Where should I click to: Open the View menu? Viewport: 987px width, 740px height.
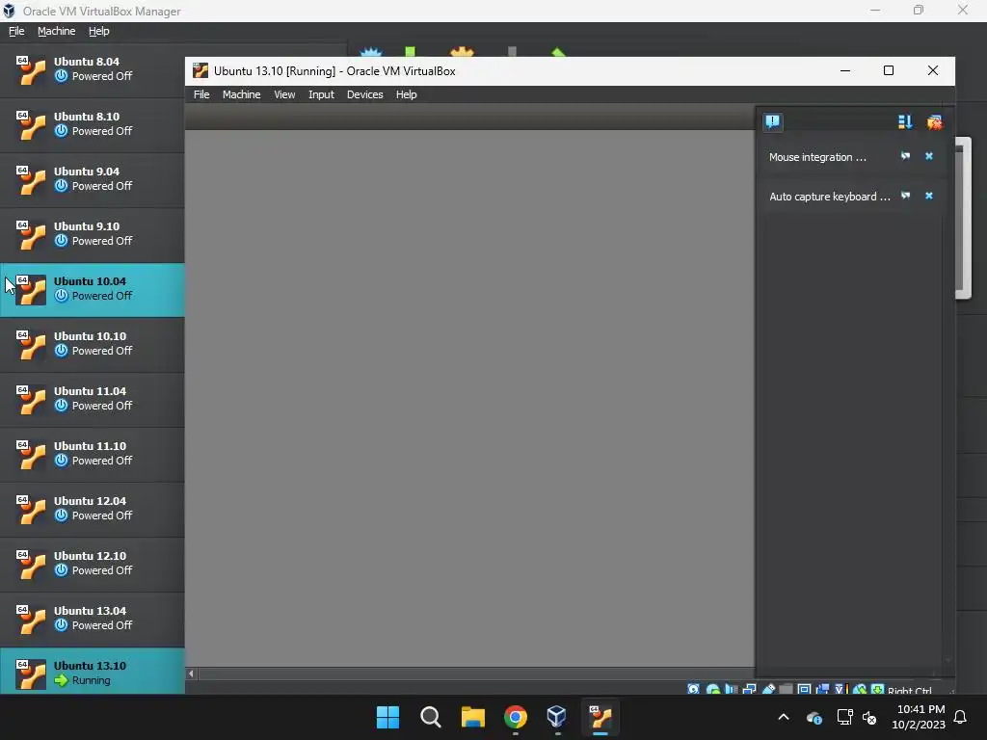(284, 94)
